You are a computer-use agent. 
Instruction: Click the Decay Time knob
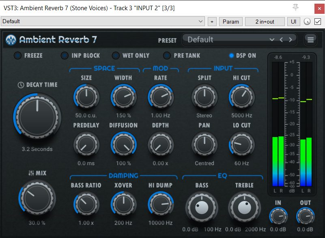tap(37, 116)
